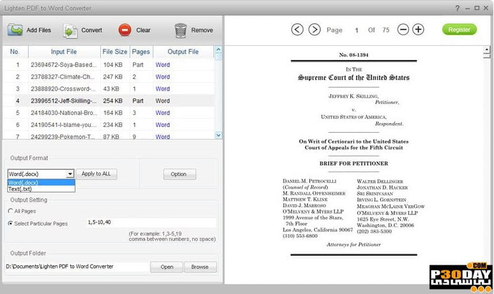Select the All Pages radio button
This screenshot has height=294, width=494.
pyautogui.click(x=10, y=211)
